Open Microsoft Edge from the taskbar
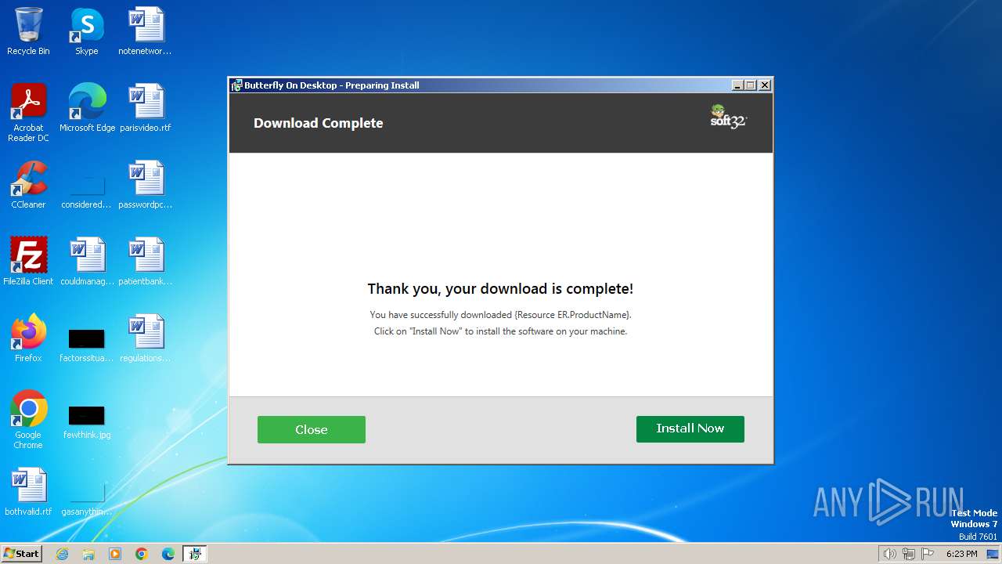 click(x=168, y=554)
